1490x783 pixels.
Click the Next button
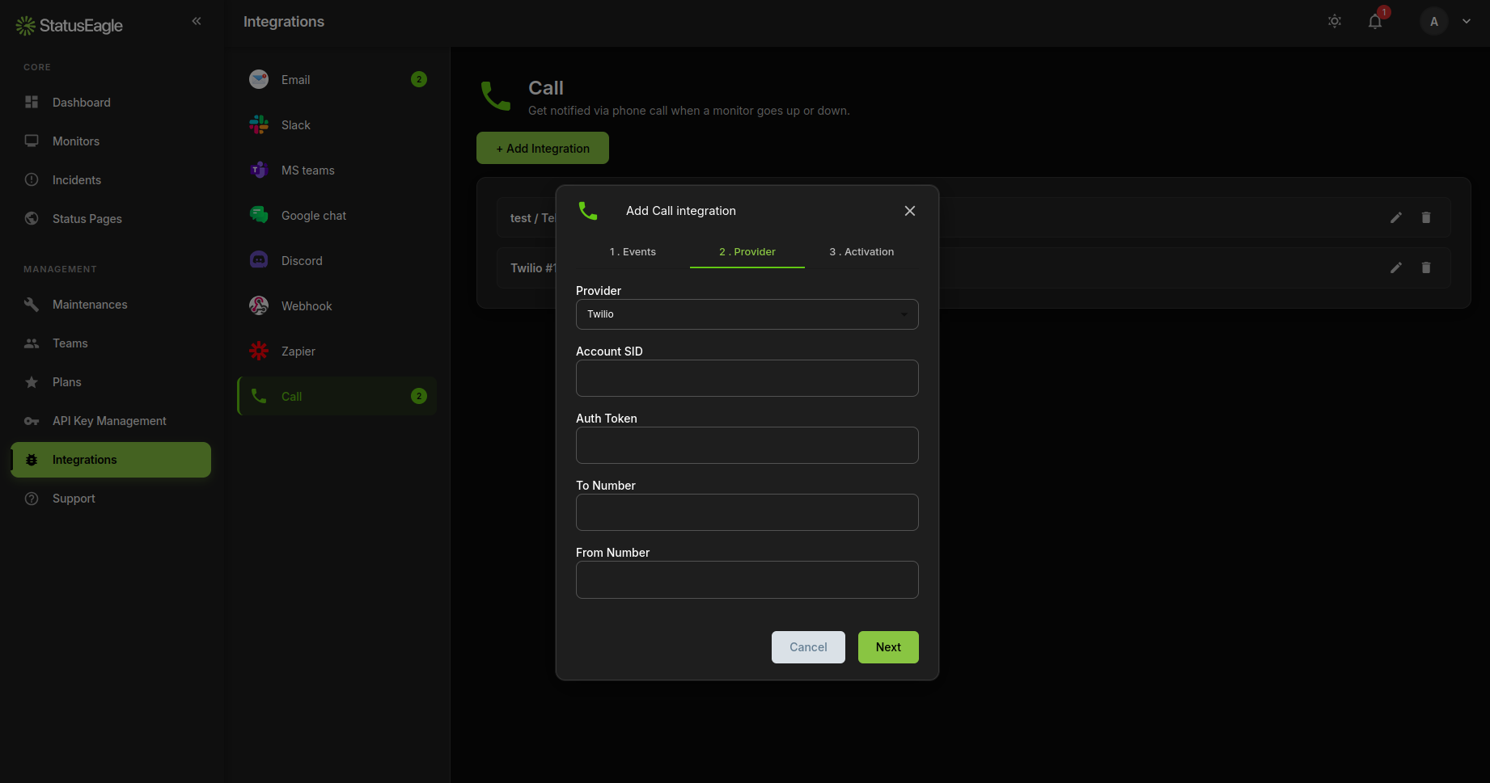coord(888,647)
